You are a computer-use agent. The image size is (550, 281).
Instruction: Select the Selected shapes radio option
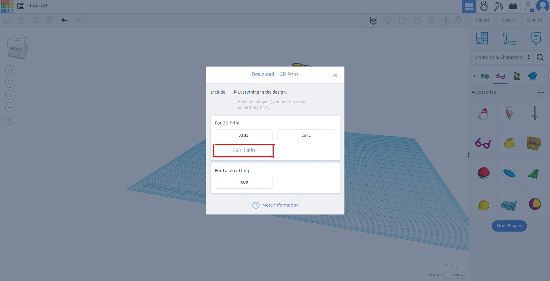234,102
